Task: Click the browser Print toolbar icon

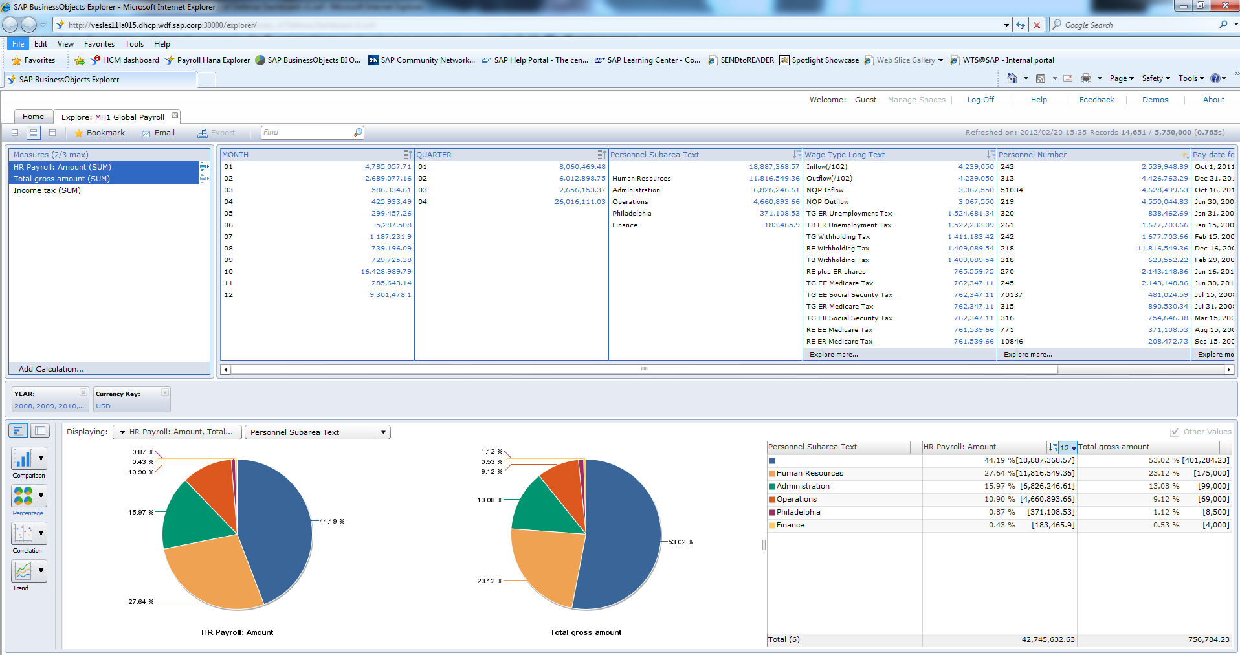Action: (1086, 78)
